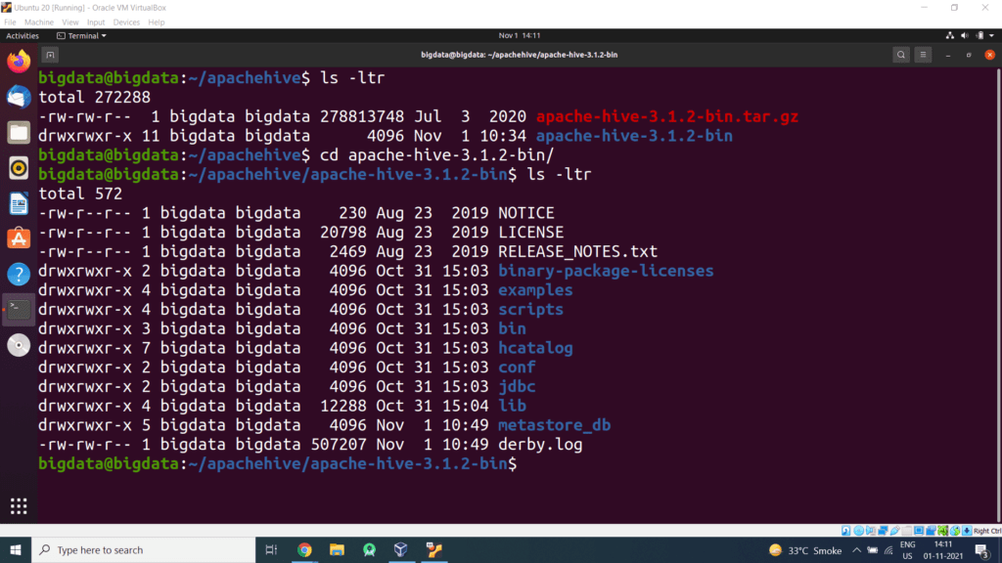The height and width of the screenshot is (563, 1002).
Task: Click the Ubuntu network status icon
Action: 949,36
